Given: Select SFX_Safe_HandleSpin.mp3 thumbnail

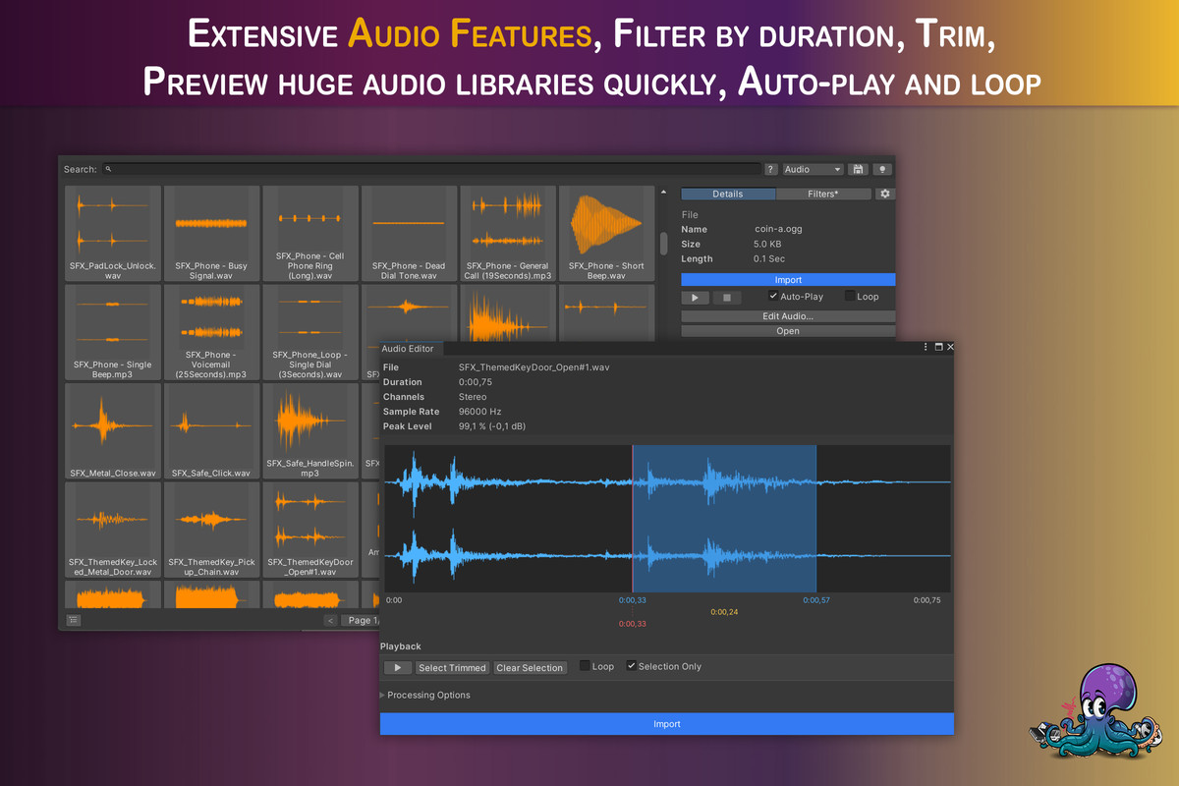Looking at the screenshot, I should (x=310, y=431).
